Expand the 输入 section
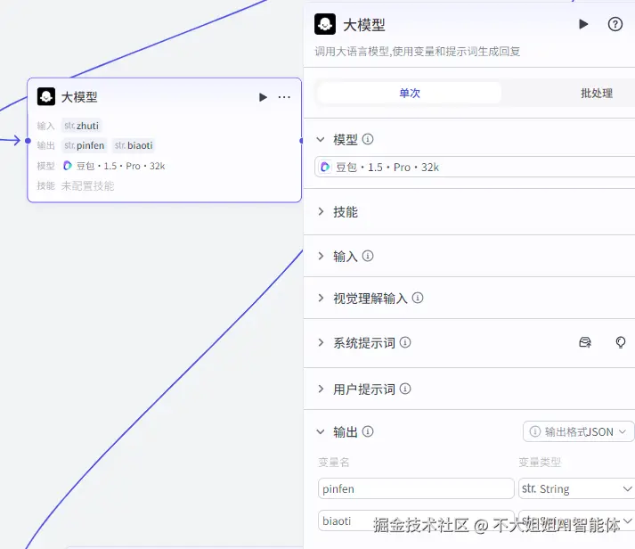 (x=321, y=256)
